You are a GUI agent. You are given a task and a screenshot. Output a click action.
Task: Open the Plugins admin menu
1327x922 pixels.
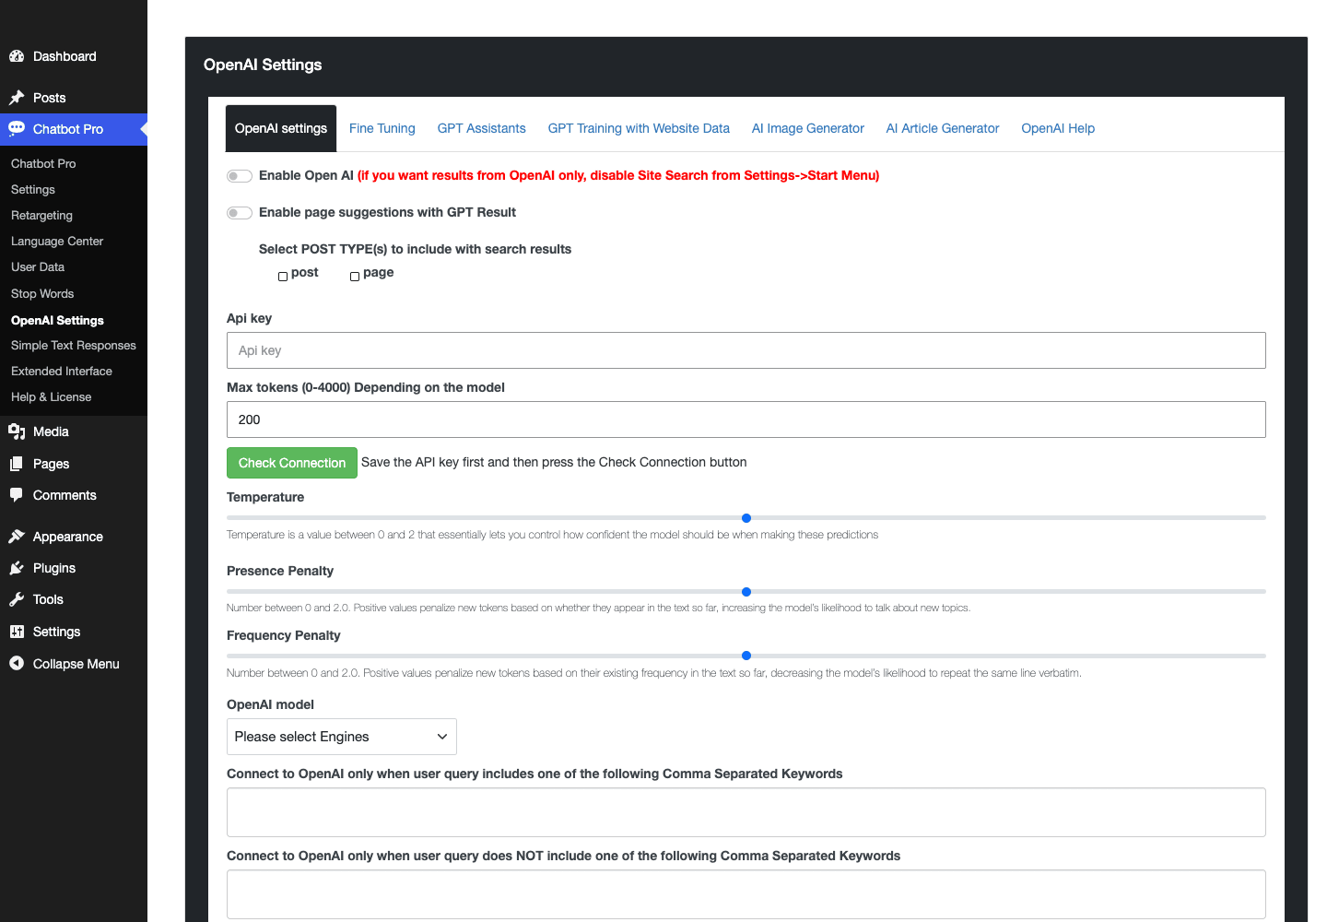coord(54,568)
